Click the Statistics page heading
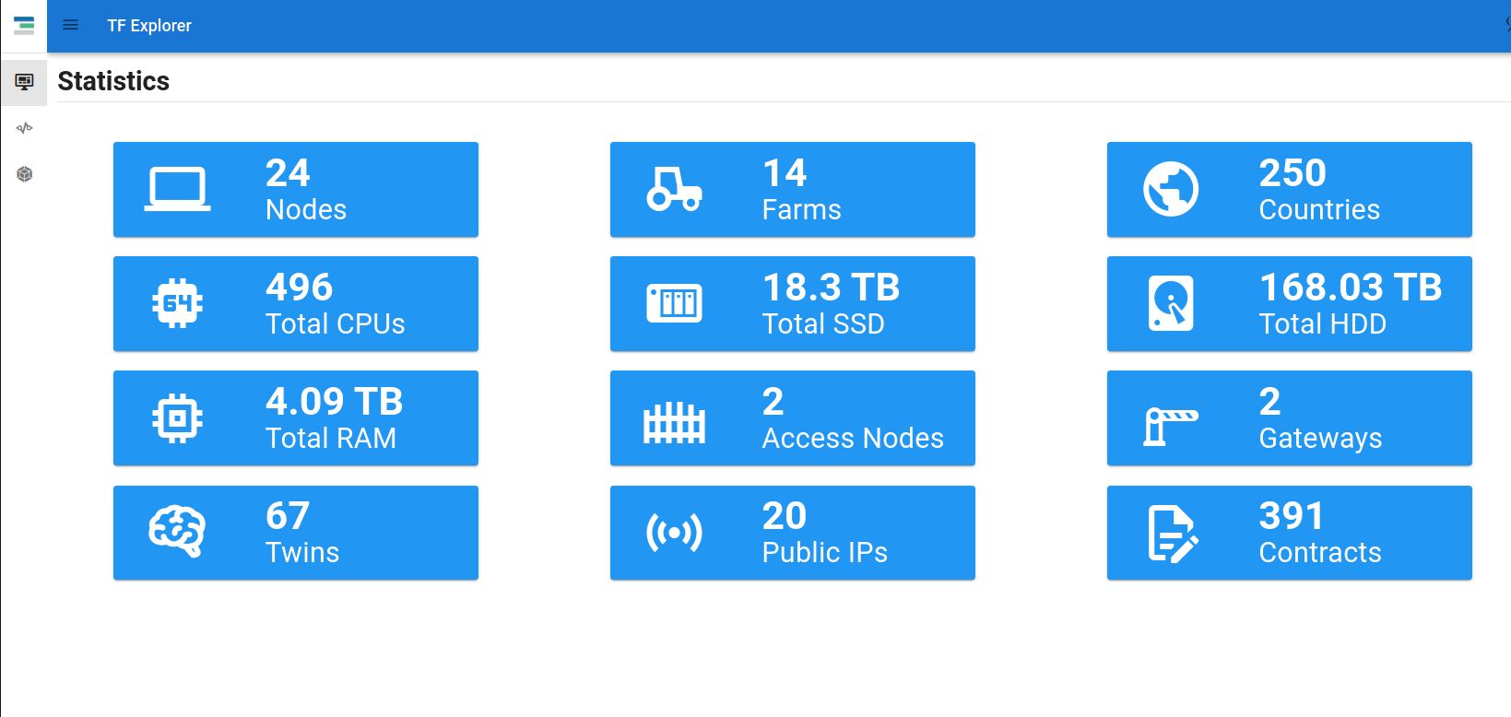The image size is (1511, 717). click(113, 81)
